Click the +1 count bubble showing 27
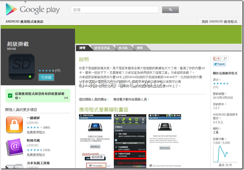The image size is (244, 170). pyautogui.click(x=225, y=58)
